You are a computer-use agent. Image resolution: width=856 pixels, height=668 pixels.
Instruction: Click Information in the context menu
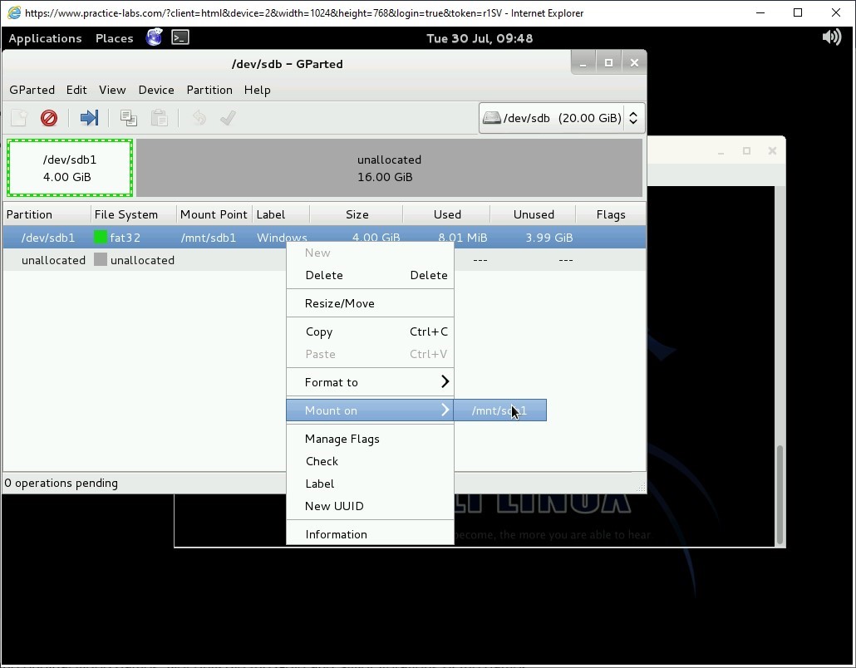click(337, 534)
